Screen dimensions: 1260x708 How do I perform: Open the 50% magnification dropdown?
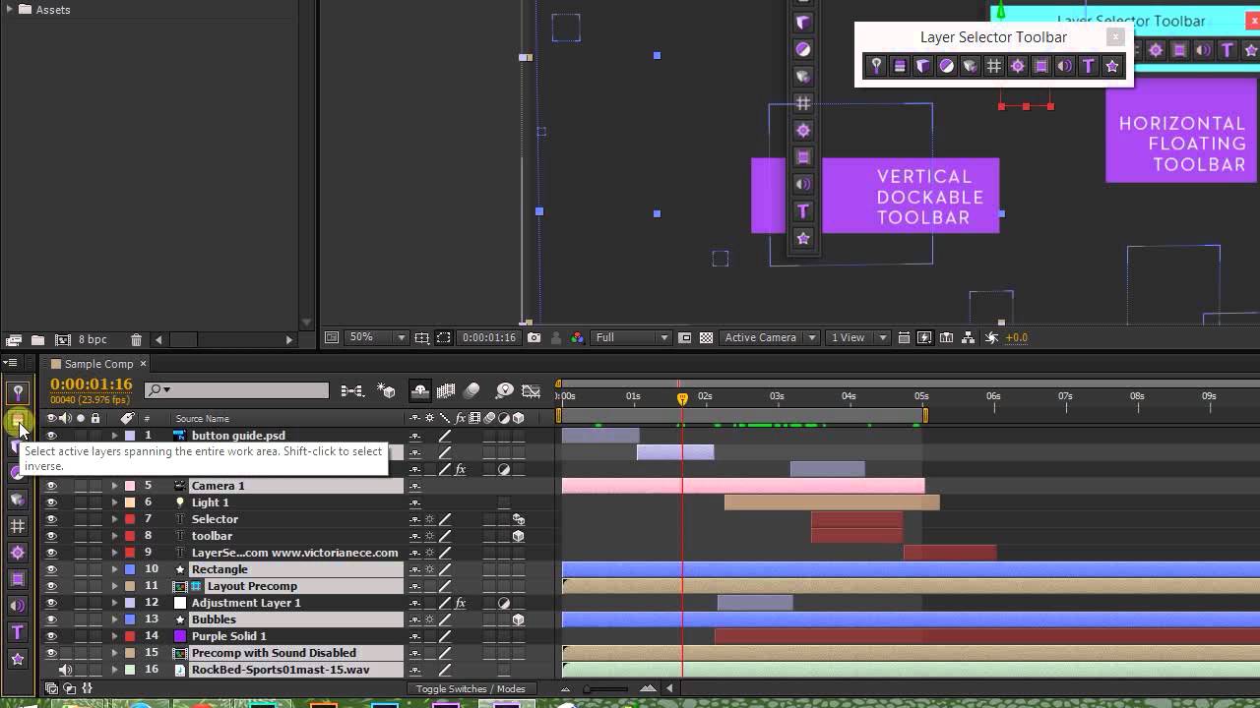[378, 337]
